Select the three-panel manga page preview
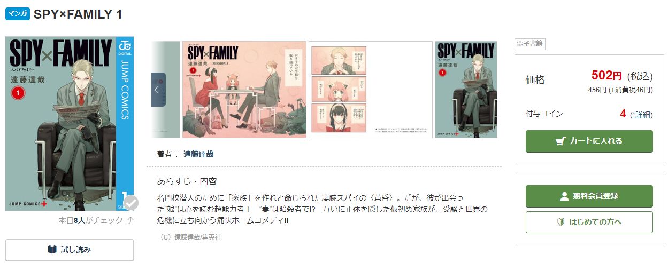Image resolution: width=668 pixels, height=263 pixels. coord(371,90)
